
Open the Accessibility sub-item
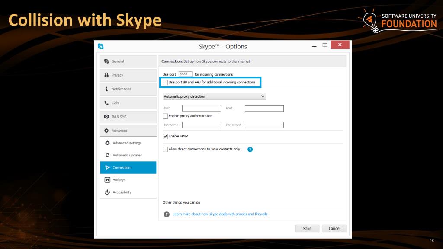(x=128, y=192)
